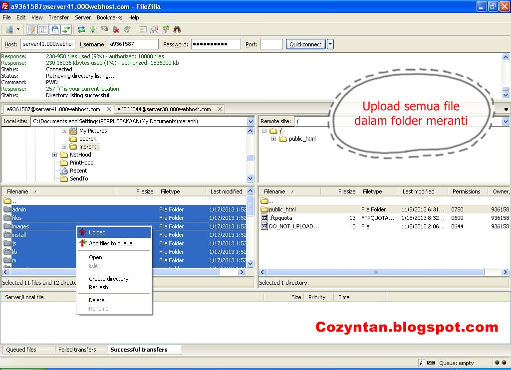Expand the meranti folder tree node
The width and height of the screenshot is (511, 370).
click(64, 147)
